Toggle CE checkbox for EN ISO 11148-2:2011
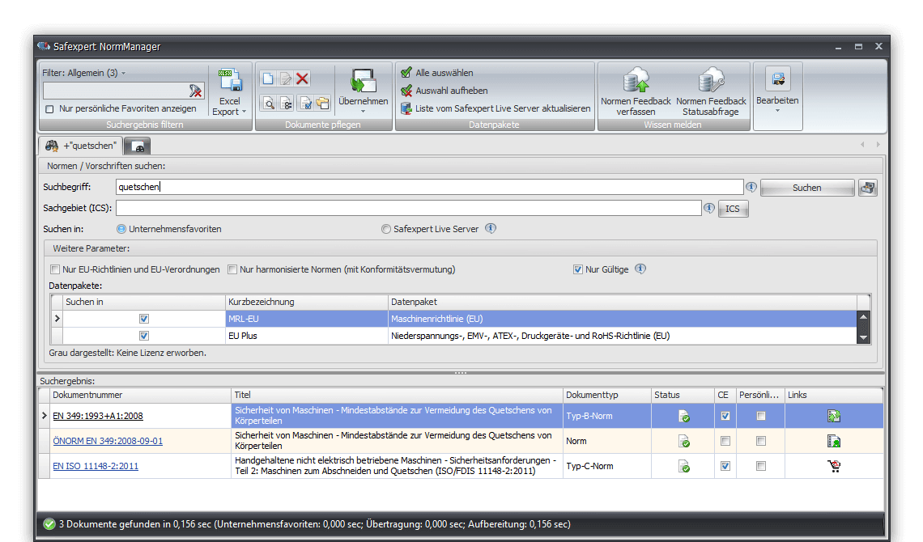 (x=725, y=466)
